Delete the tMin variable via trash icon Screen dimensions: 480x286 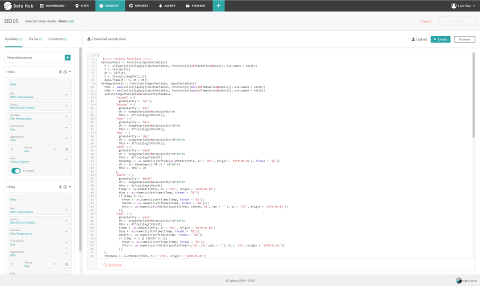pyautogui.click(x=60, y=72)
